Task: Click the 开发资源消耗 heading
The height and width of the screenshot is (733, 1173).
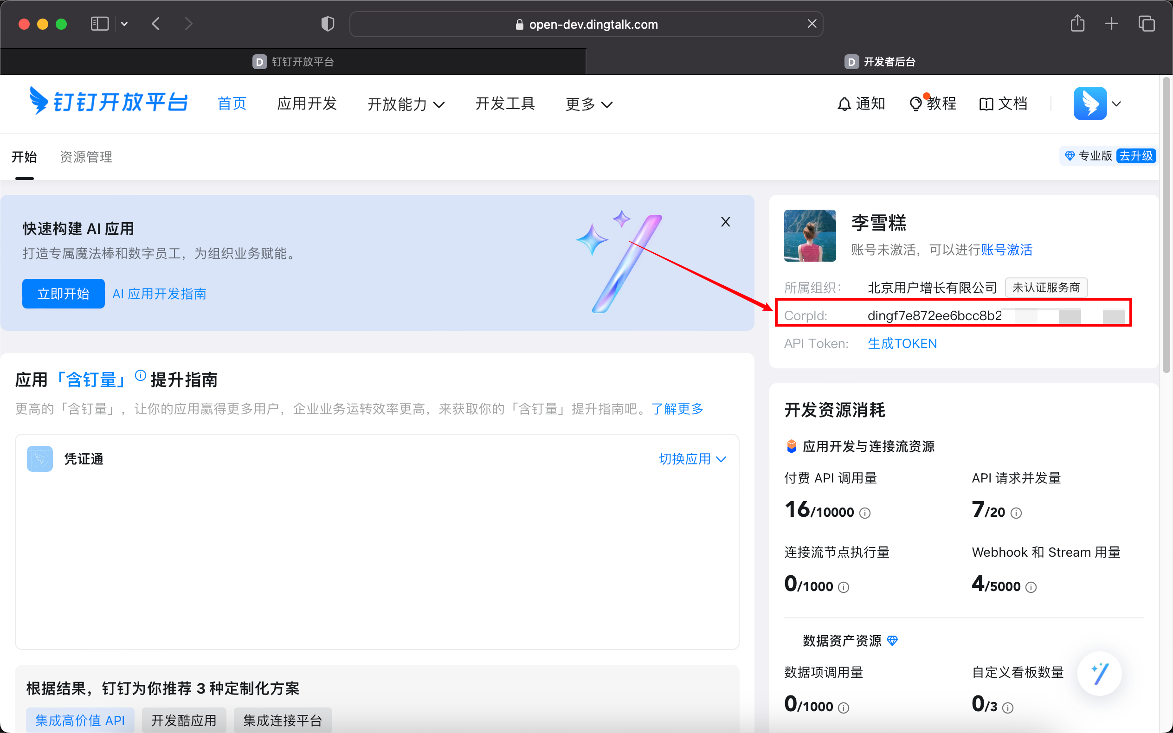Action: point(835,410)
